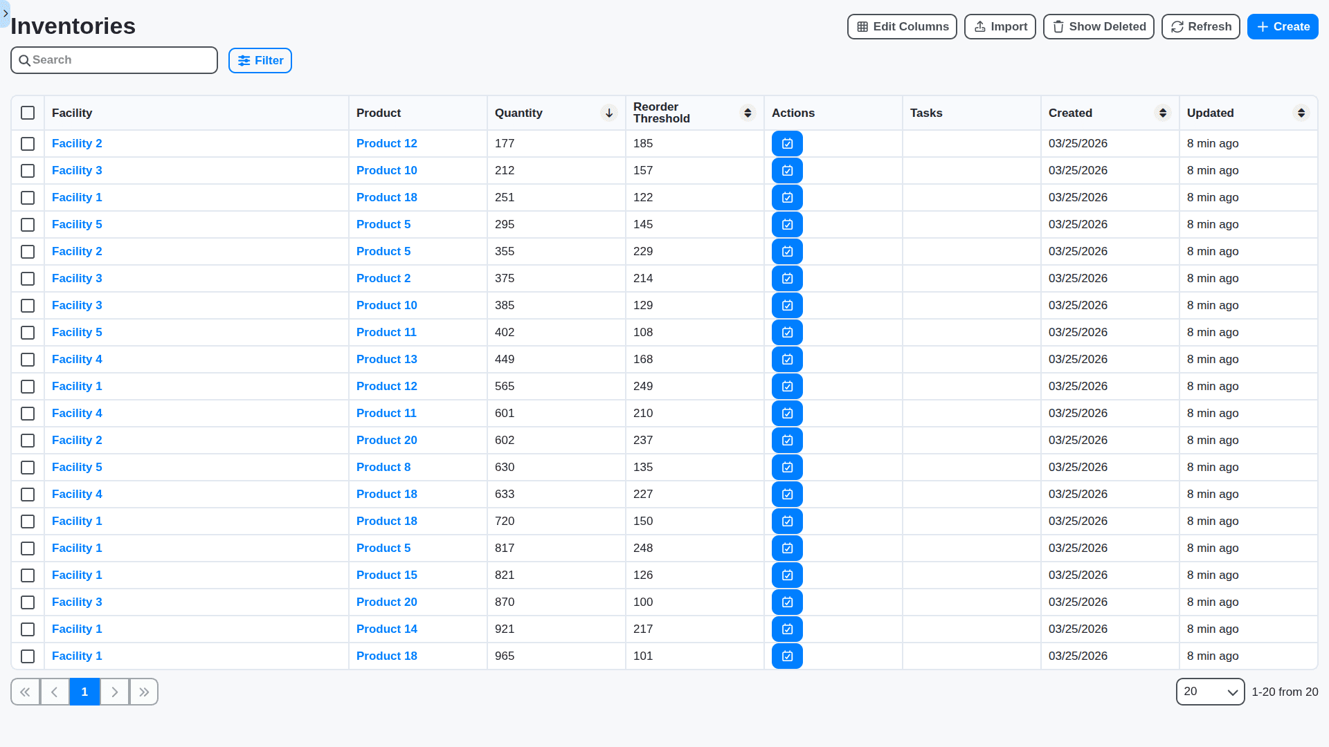1329x747 pixels.
Task: Click the Filter sliders icon
Action: (244, 60)
